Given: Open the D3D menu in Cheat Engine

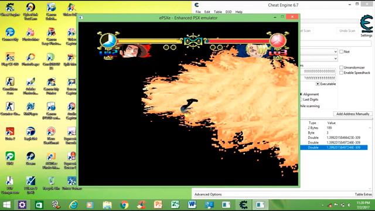Looking at the screenshot, I should coord(229,12).
